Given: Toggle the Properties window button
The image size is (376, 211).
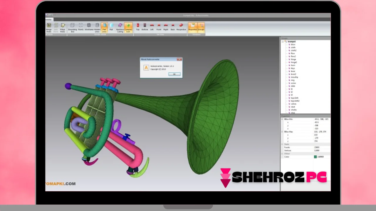Looking at the screenshot, I should click(x=193, y=27).
